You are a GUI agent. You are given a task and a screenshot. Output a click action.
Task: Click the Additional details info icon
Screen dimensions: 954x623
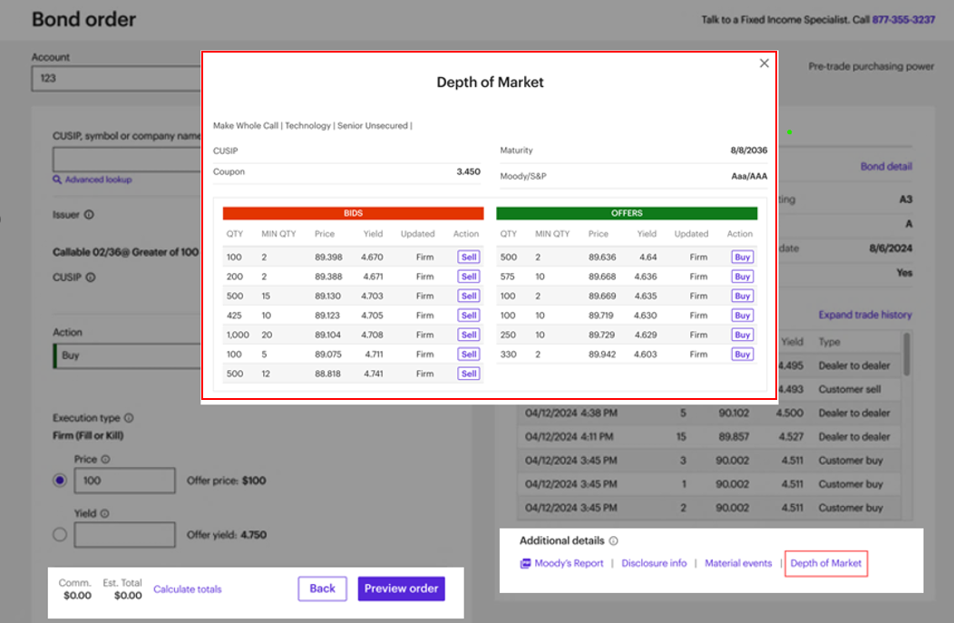615,540
